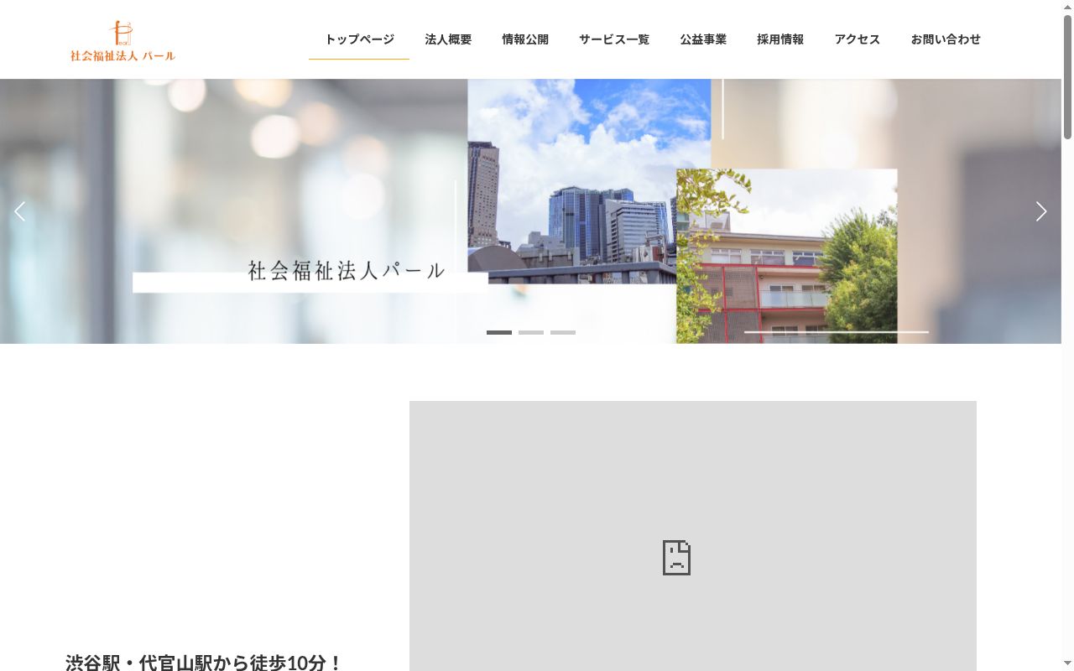Click the 社会福祉法人パール banner caption

347,271
